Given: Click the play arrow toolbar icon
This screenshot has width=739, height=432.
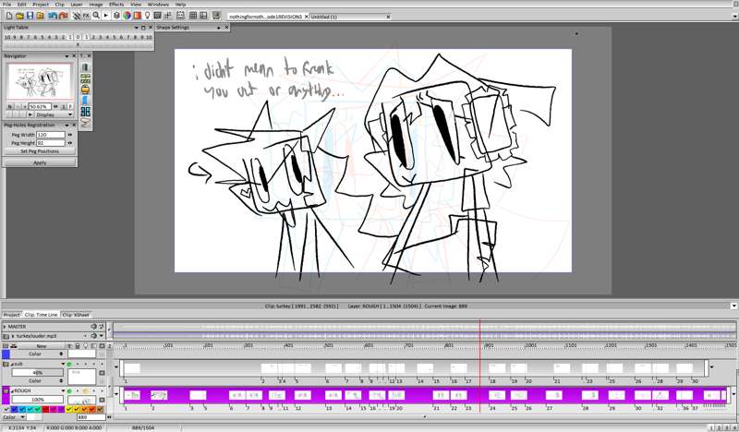Looking at the screenshot, I should point(106,16).
